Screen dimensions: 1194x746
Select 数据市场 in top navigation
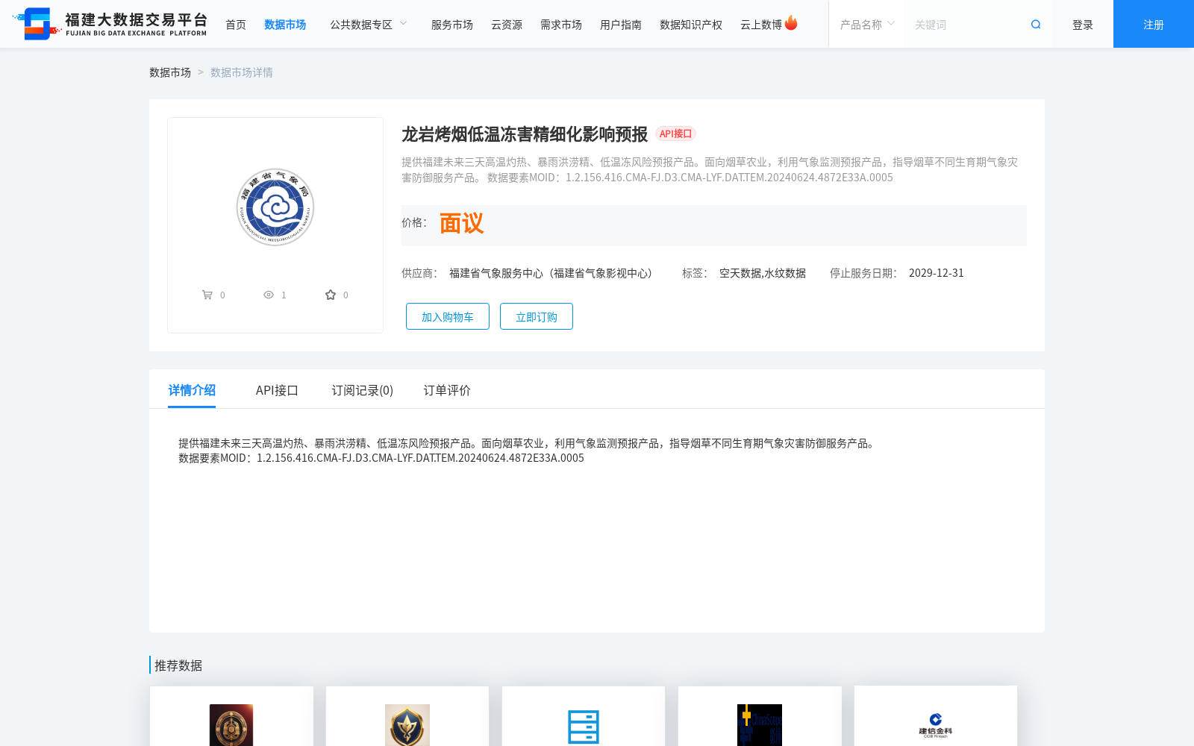pos(285,25)
